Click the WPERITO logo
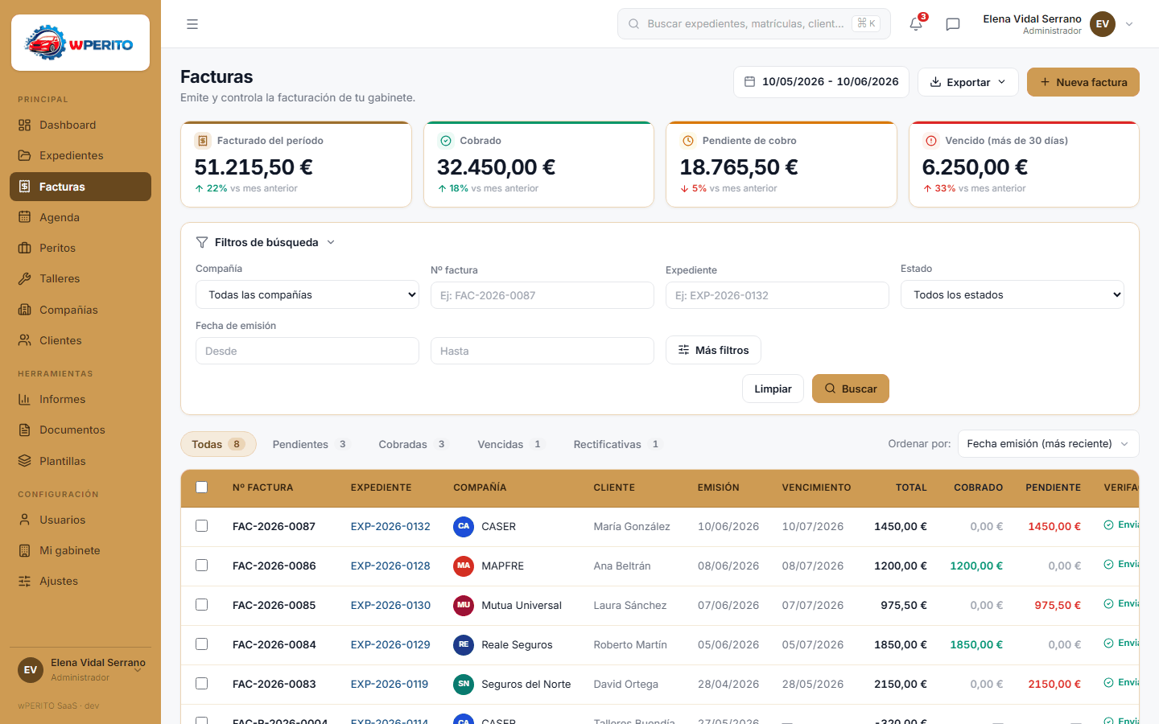Screen dimensions: 1159x724 click(x=80, y=43)
